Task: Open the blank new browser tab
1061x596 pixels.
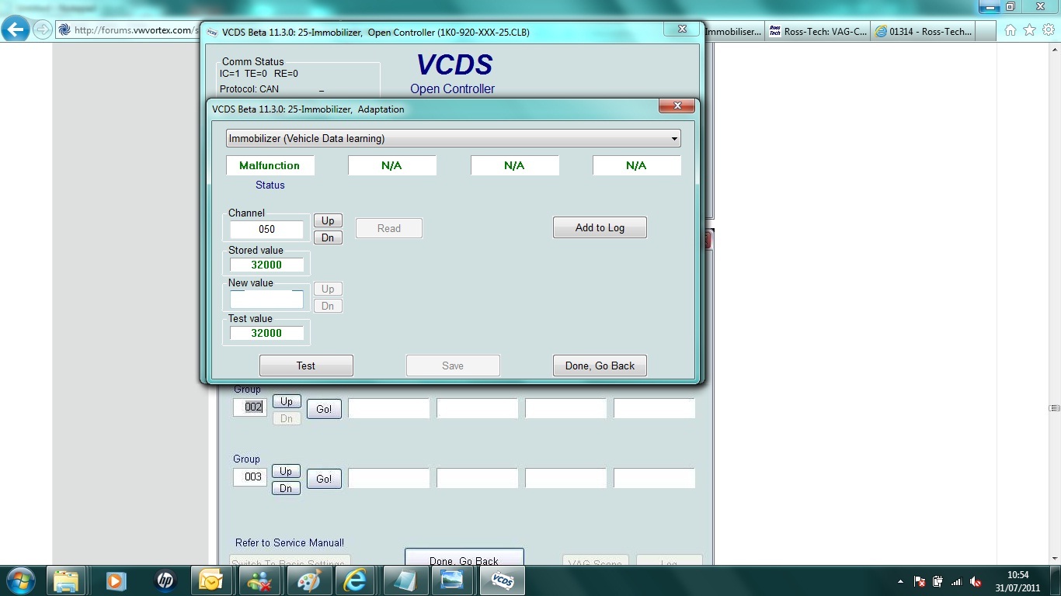Action: click(986, 31)
